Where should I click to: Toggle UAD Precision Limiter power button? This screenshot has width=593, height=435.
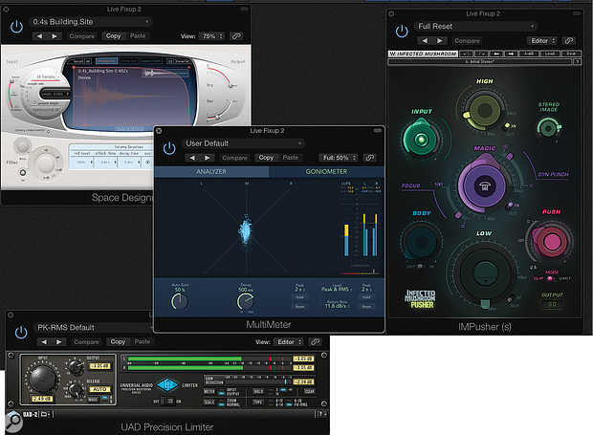coord(21,332)
